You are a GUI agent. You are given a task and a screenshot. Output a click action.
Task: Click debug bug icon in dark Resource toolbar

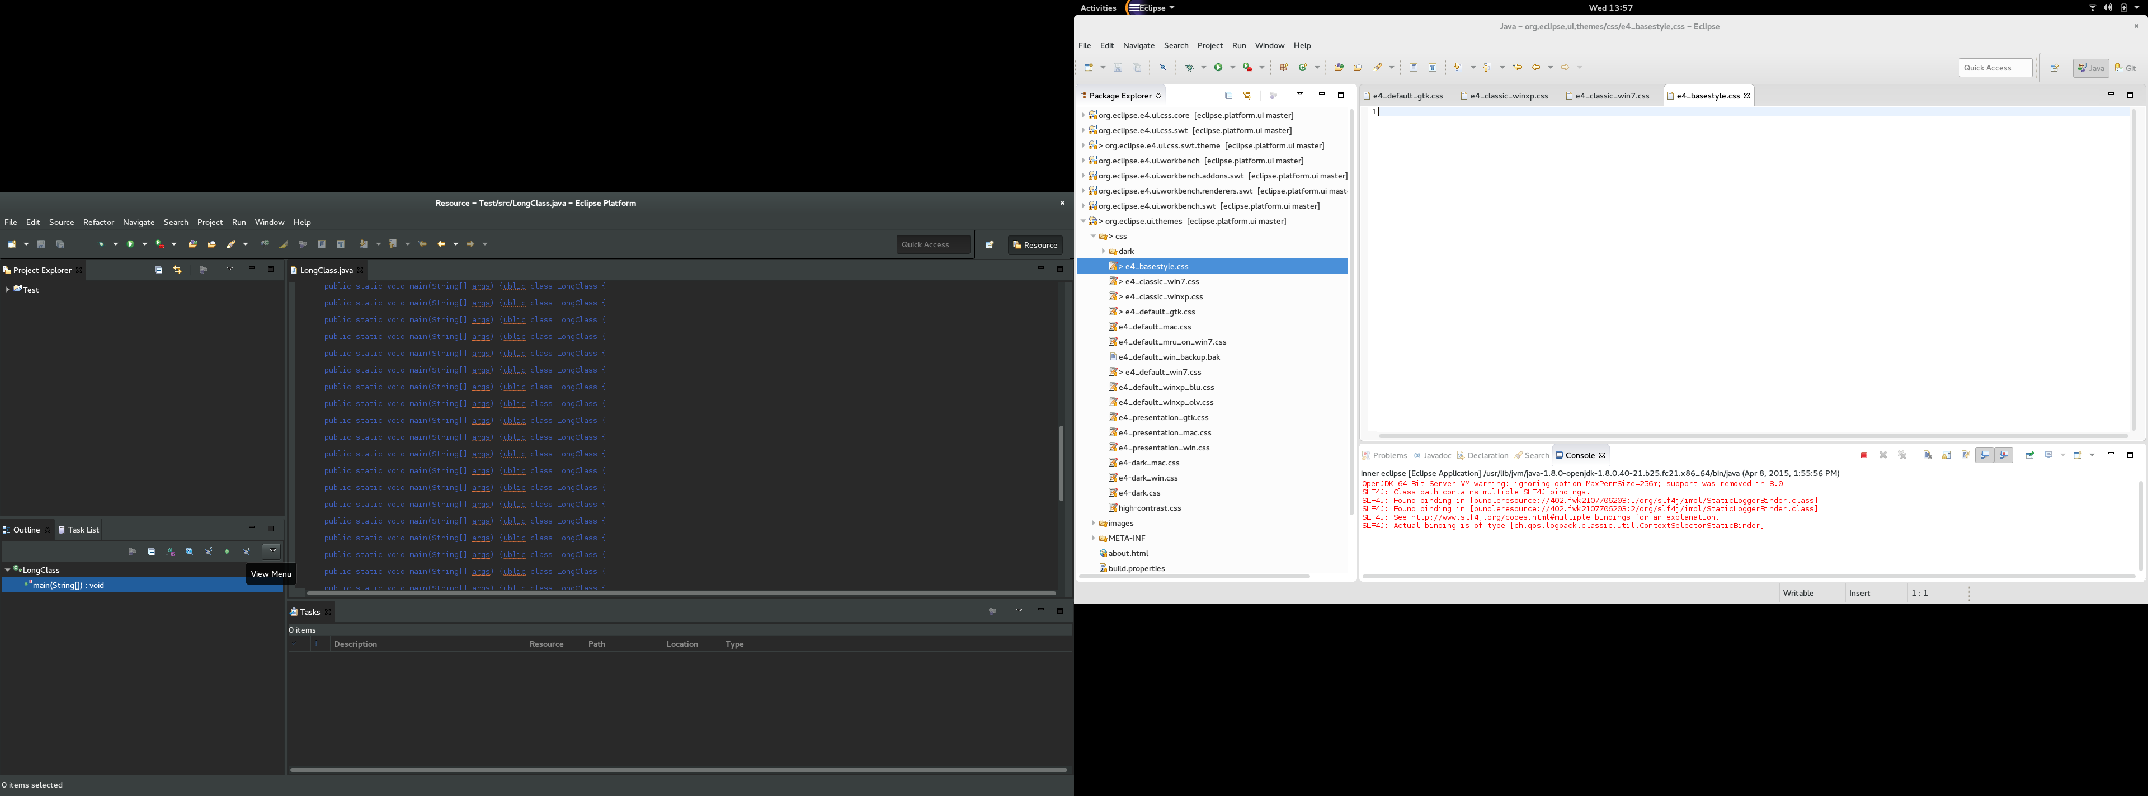tap(102, 244)
